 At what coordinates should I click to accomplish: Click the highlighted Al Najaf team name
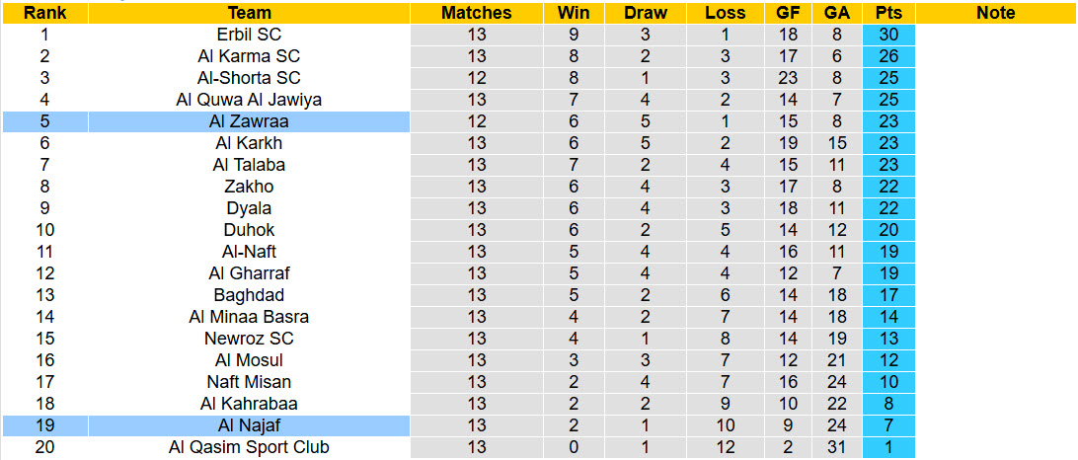pos(249,425)
